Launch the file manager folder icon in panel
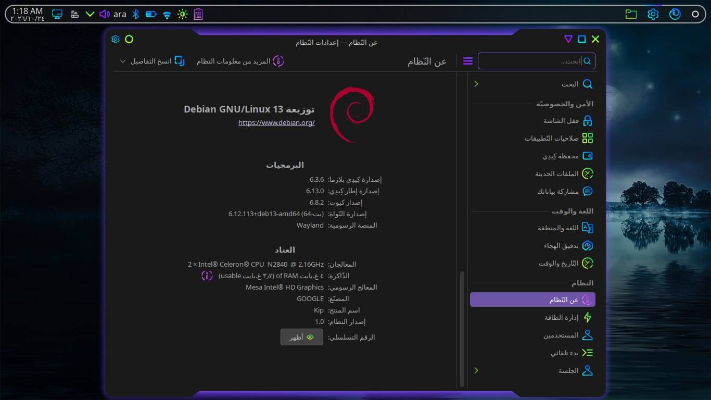The width and height of the screenshot is (711, 400). 631,14
